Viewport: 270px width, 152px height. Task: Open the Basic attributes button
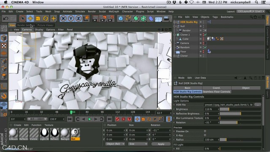click(187, 88)
